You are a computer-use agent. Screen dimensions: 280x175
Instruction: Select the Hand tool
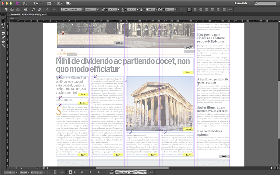pyautogui.click(x=3, y=41)
